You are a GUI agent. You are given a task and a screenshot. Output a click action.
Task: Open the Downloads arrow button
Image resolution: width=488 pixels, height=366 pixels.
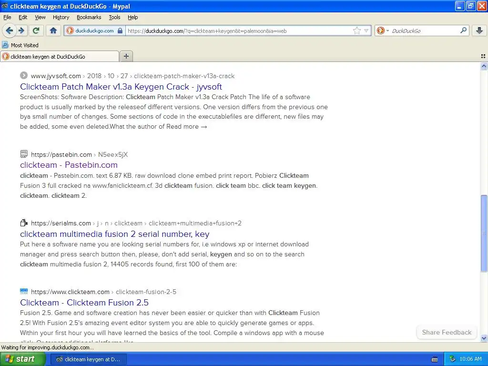click(x=479, y=30)
